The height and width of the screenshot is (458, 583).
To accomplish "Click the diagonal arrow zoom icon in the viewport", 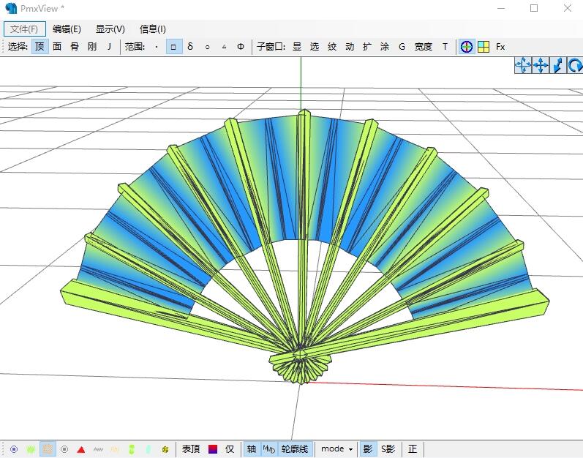I will tap(557, 65).
